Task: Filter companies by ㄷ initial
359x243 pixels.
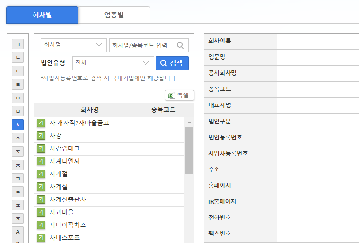Action: click(17, 71)
